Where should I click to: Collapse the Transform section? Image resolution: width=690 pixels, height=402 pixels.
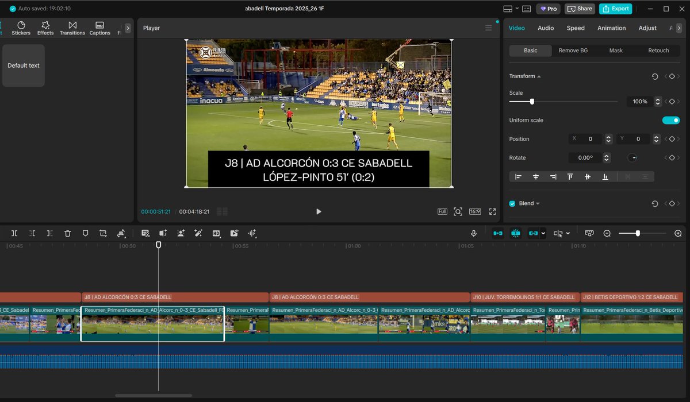pos(539,76)
